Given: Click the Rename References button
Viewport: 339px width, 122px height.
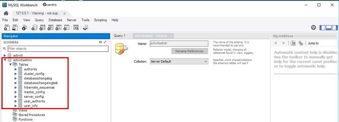Looking at the screenshot, I should coord(189,51).
